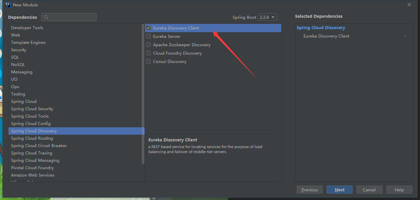Image resolution: width=420 pixels, height=200 pixels.
Task: Click the dependencies list scrollbar
Action: tap(143, 94)
